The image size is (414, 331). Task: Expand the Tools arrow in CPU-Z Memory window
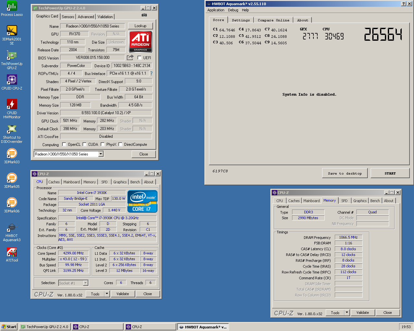(x=347, y=313)
